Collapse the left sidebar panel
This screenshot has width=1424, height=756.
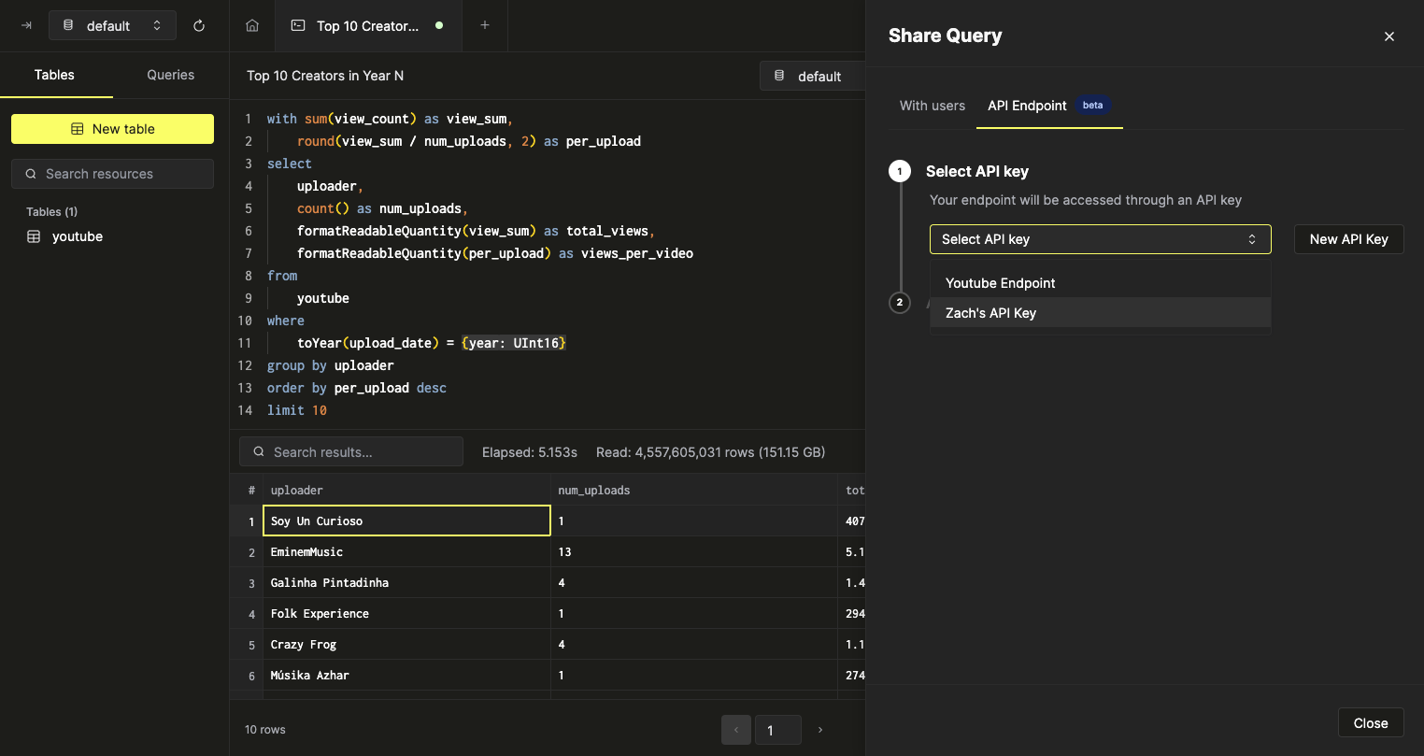[x=24, y=25]
